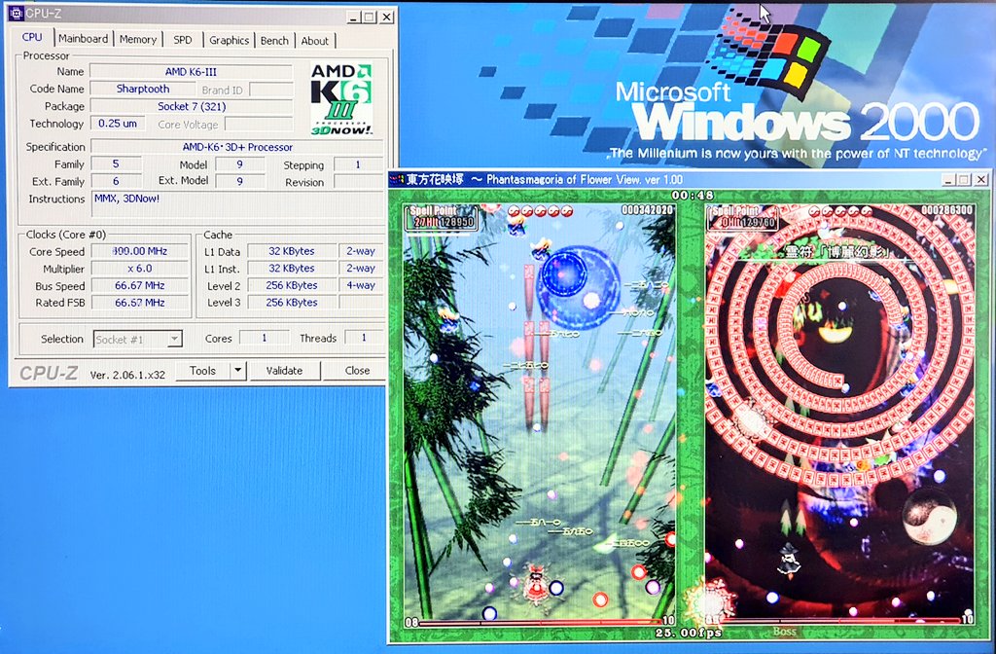Click the Tools button in CPU-Z
This screenshot has width=996, height=654.
click(202, 371)
